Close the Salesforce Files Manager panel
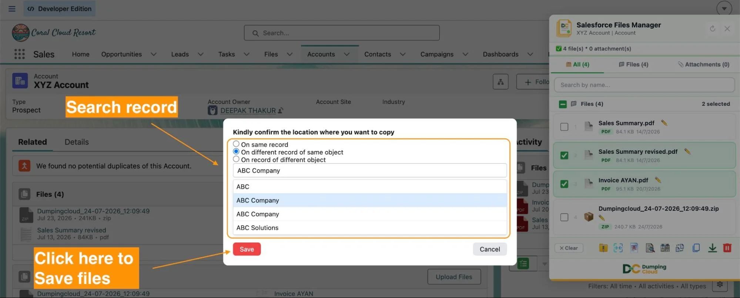 (727, 28)
